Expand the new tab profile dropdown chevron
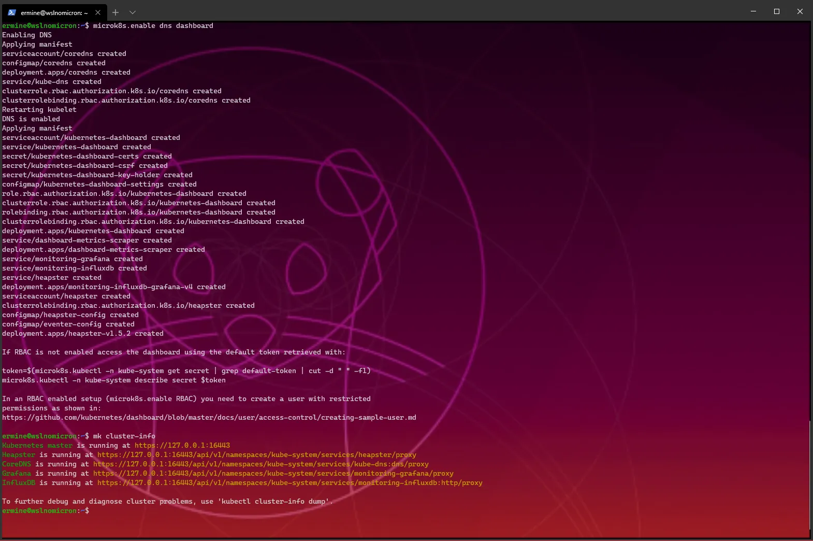Screen dimensions: 813x541 (133, 12)
